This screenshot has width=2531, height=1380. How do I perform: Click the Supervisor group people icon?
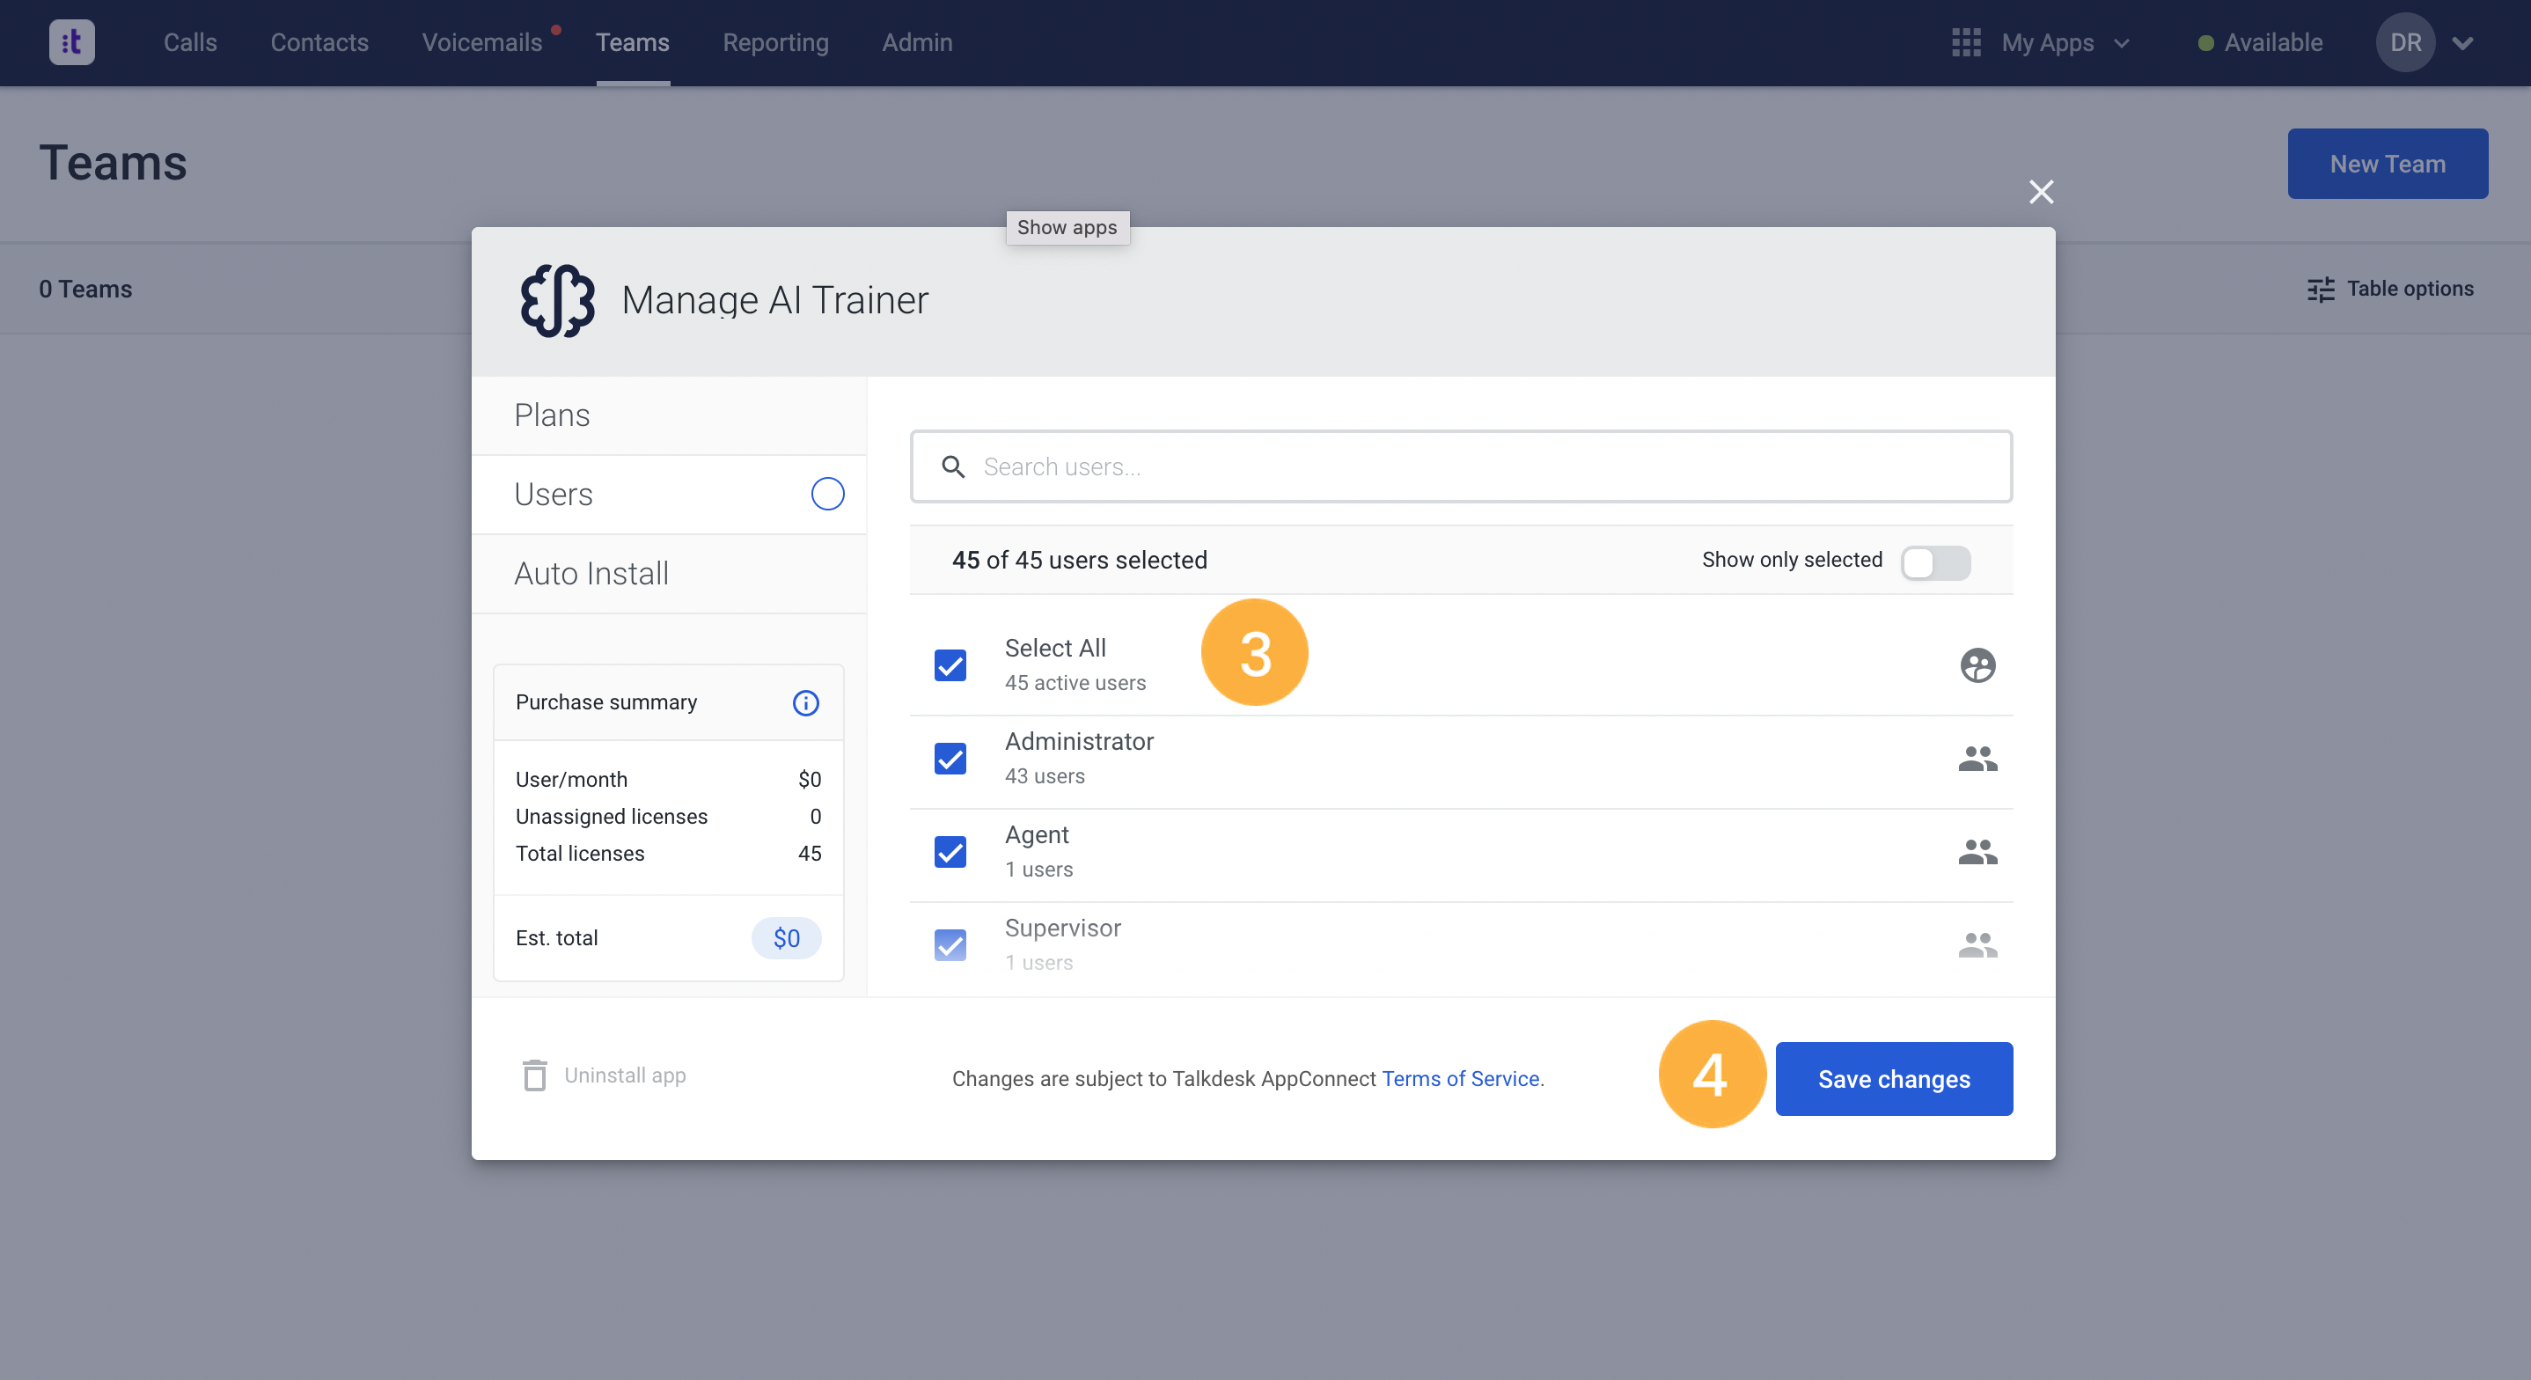pos(1977,945)
